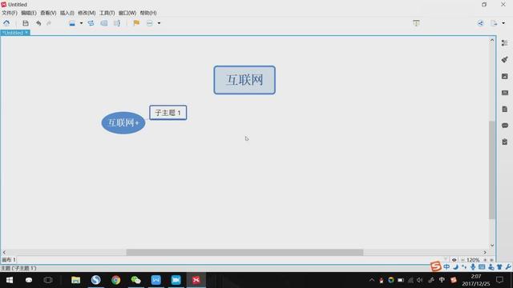Open the Action Center notifications icon
Image resolution: width=513 pixels, height=288 pixels.
click(x=499, y=280)
